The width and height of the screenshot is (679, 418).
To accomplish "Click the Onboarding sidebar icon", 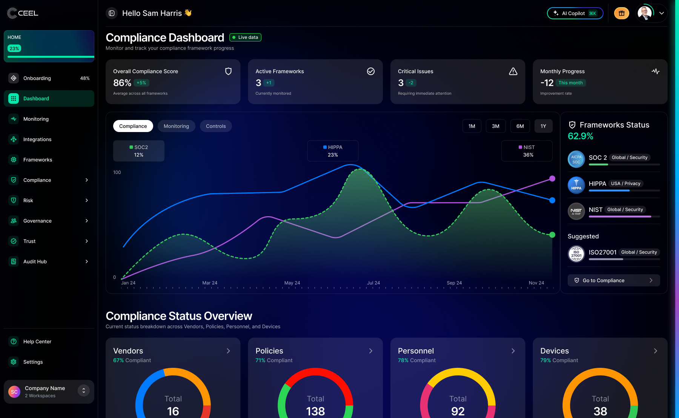I will click(x=14, y=78).
